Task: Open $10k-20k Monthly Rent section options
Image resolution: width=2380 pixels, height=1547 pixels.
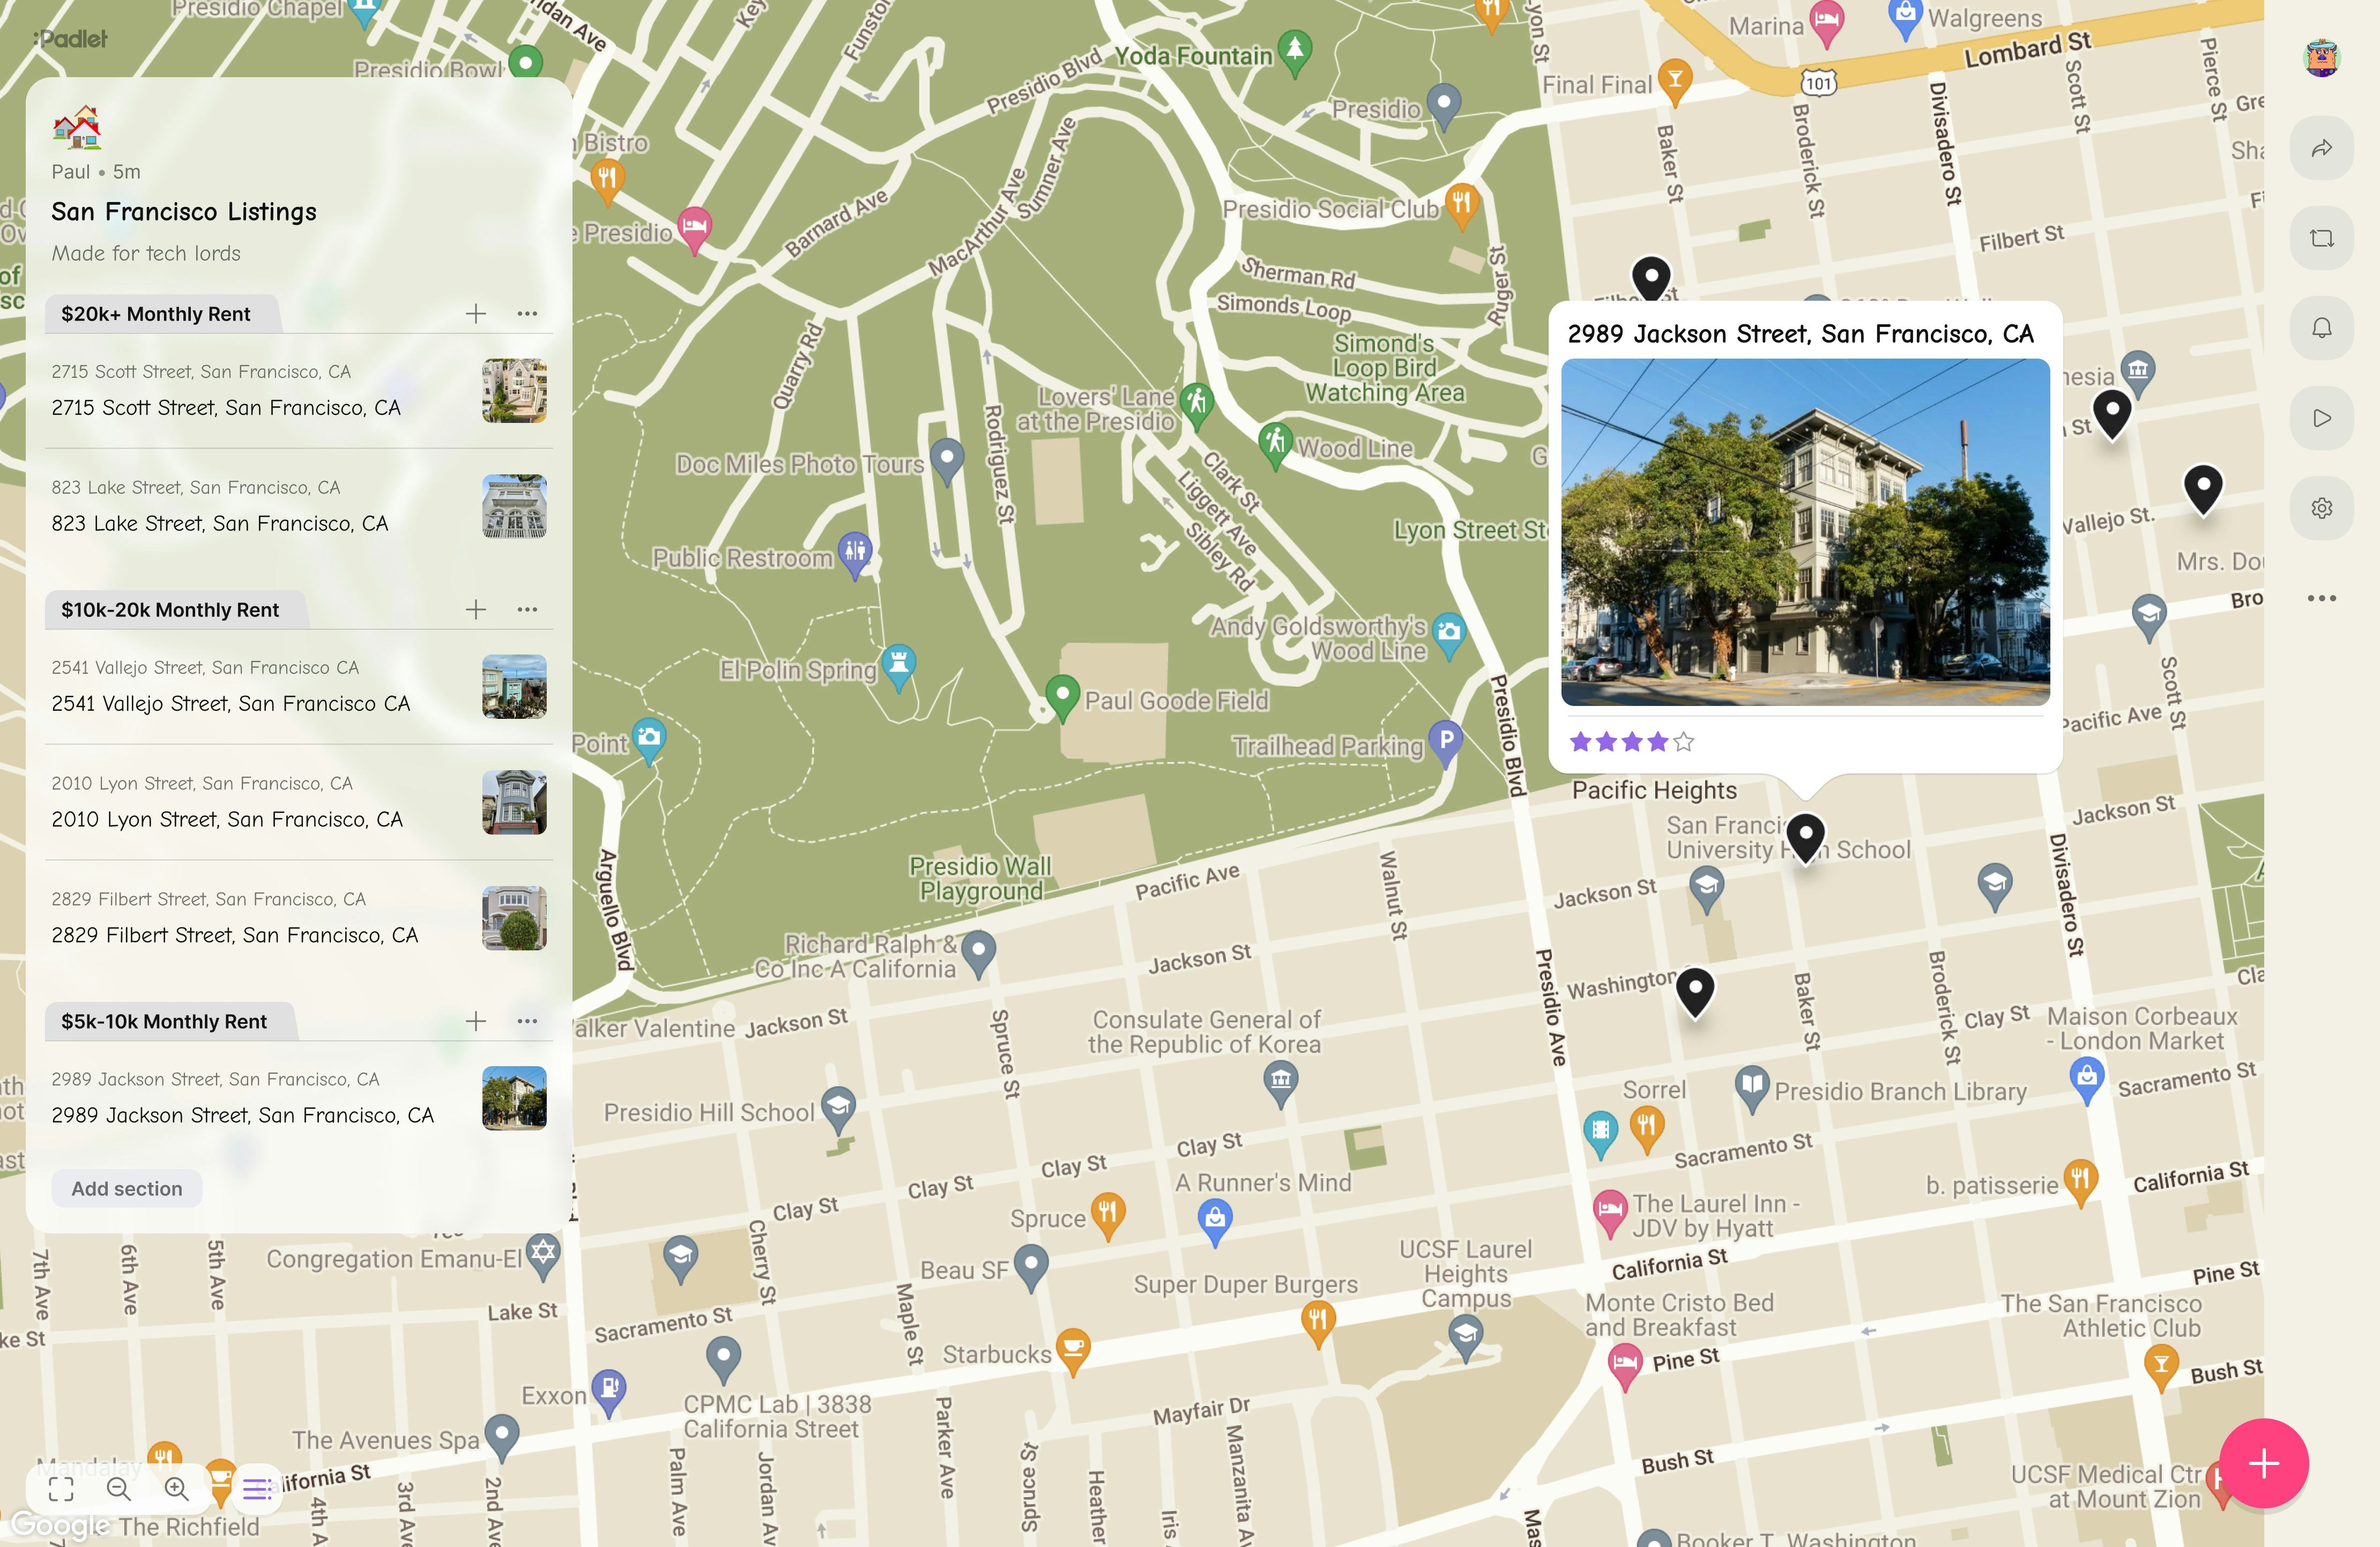Action: pyautogui.click(x=527, y=610)
